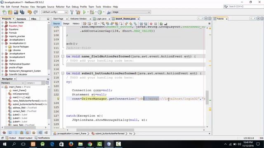Click the Profile Project clock icon
The width and height of the screenshot is (264, 148).
(100, 12)
